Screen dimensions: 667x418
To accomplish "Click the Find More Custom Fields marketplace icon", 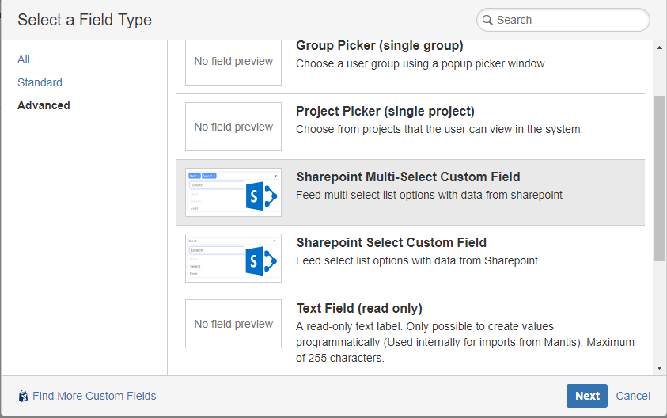I will coord(24,396).
